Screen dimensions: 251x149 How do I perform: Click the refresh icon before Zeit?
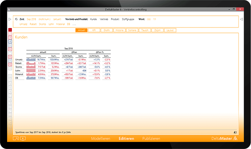(x=16, y=19)
